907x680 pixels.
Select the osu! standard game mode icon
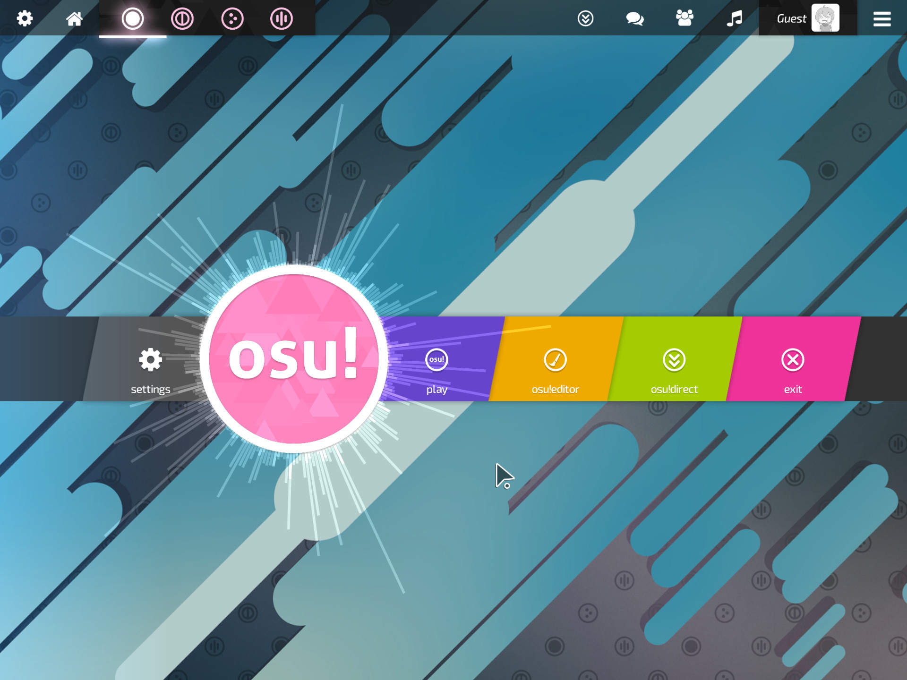point(132,18)
